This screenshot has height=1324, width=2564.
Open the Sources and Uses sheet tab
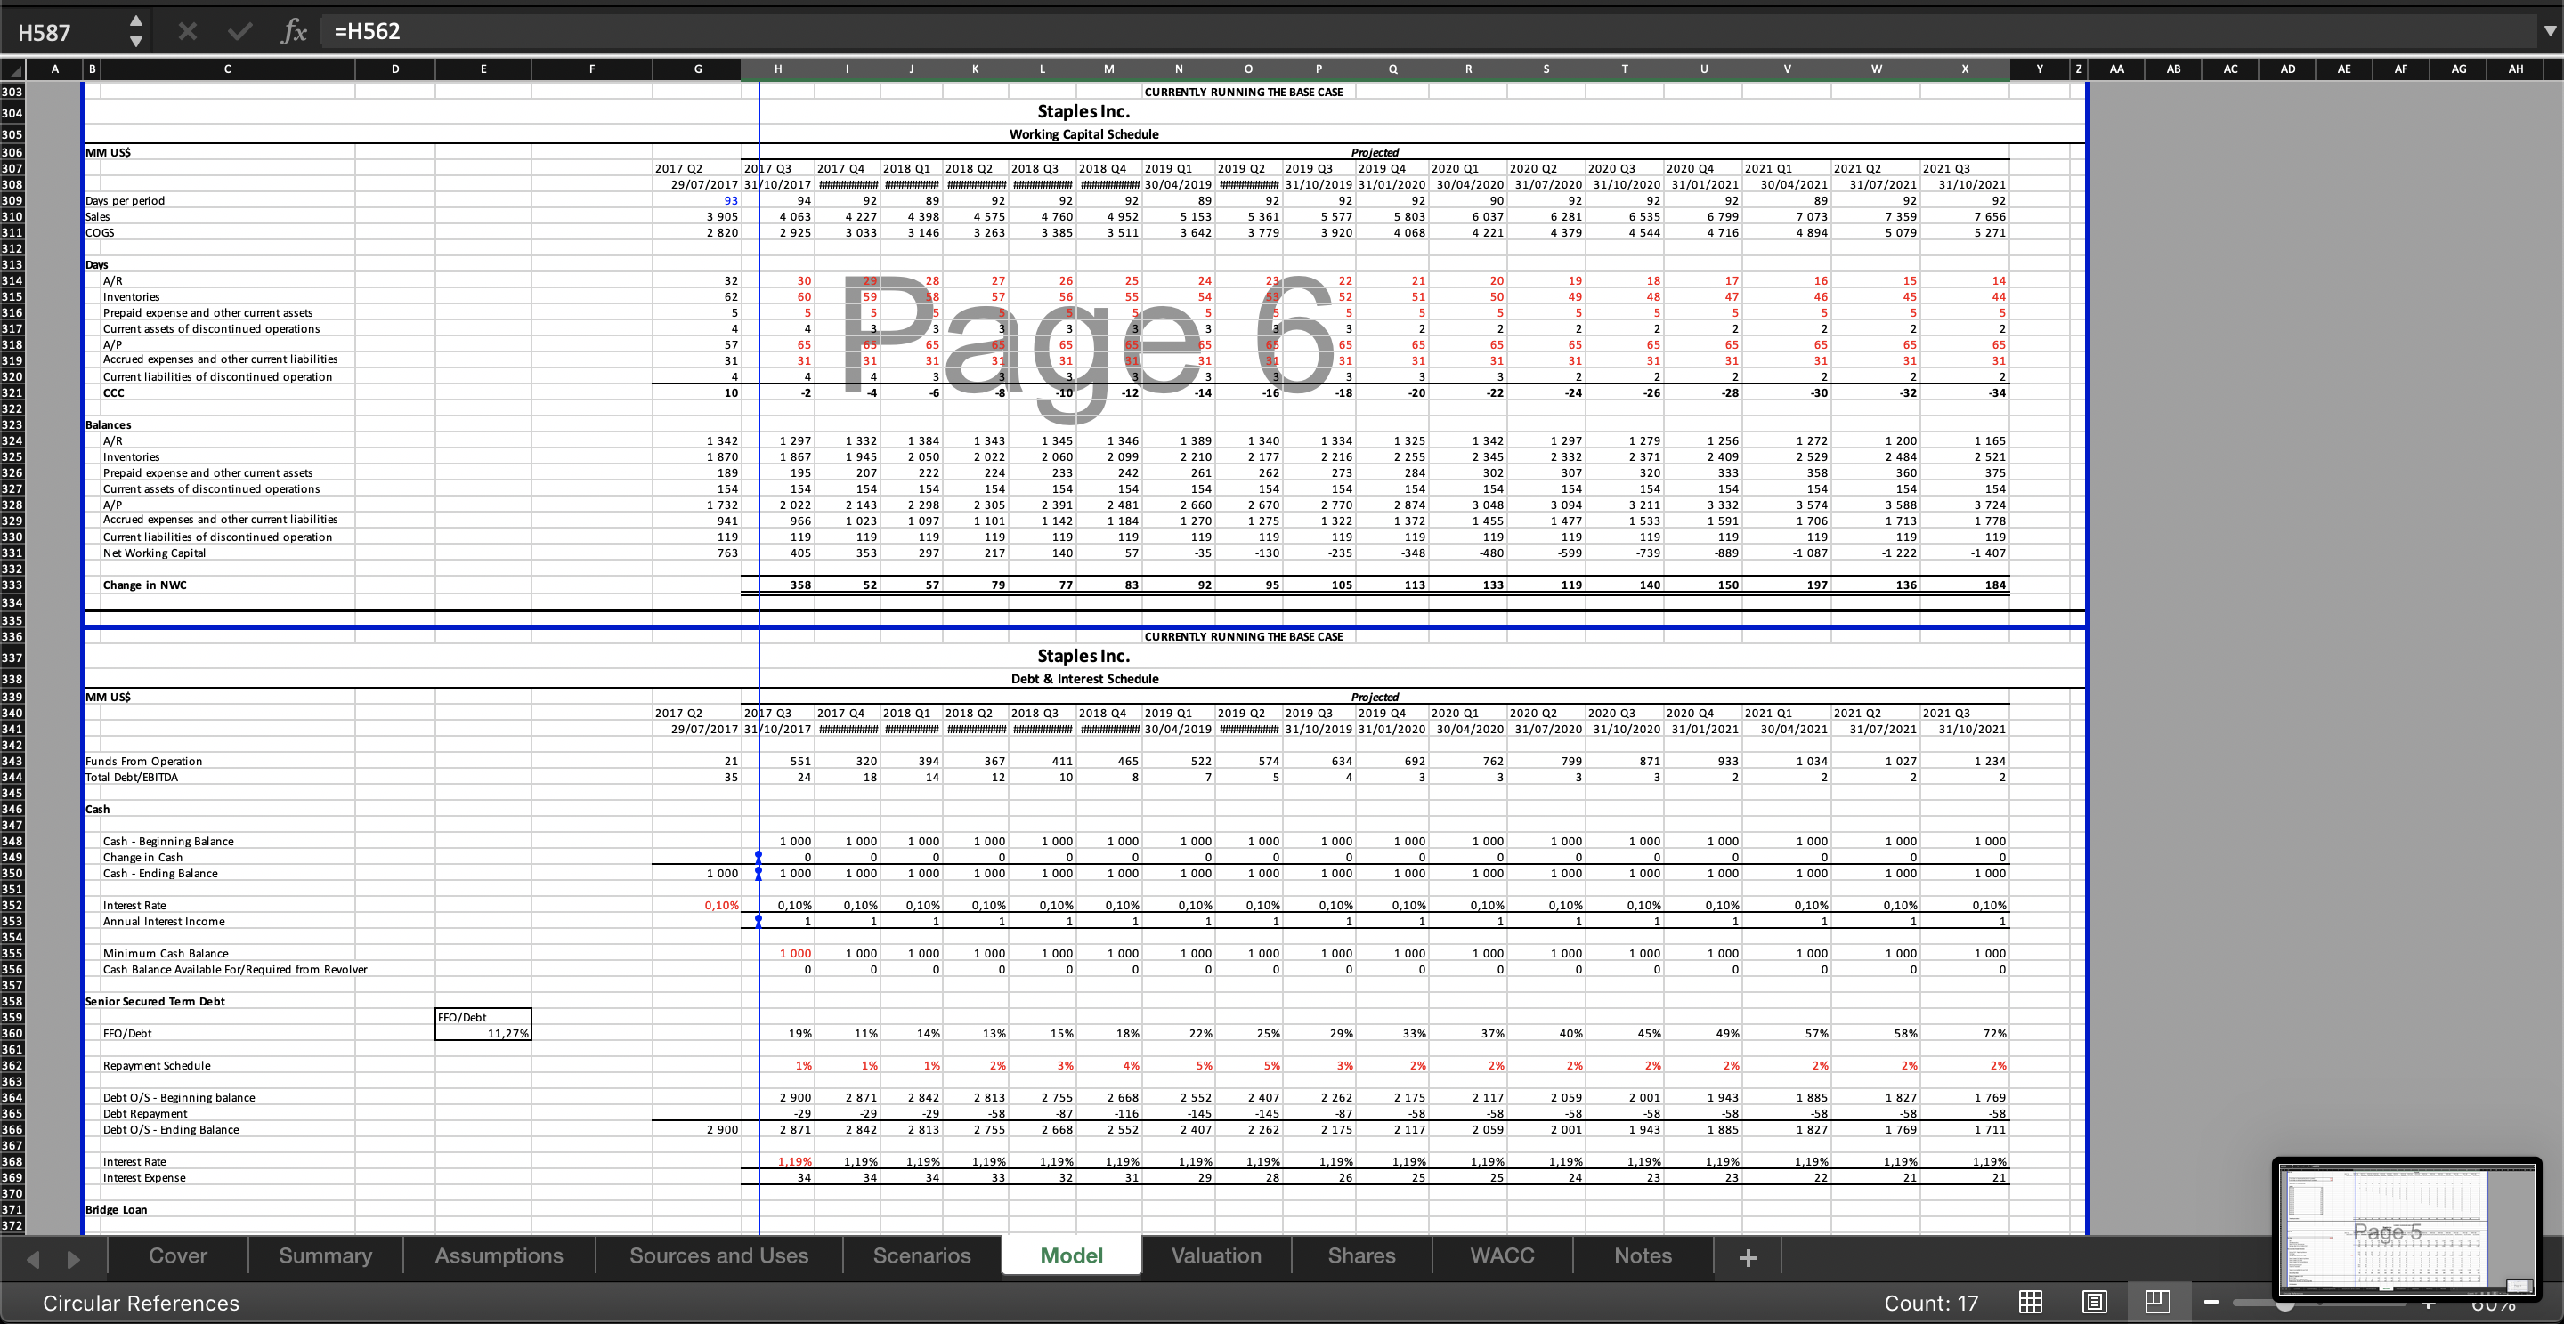point(718,1255)
